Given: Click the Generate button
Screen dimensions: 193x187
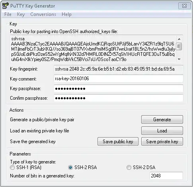Looking at the screenshot, I should 162,120.
